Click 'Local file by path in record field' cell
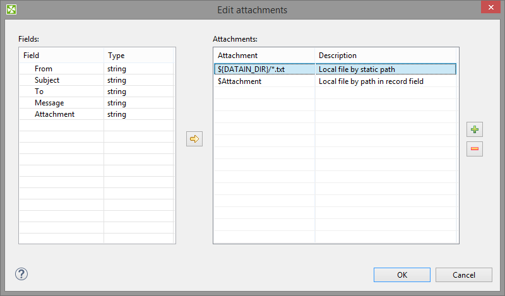The image size is (505, 296). point(371,81)
